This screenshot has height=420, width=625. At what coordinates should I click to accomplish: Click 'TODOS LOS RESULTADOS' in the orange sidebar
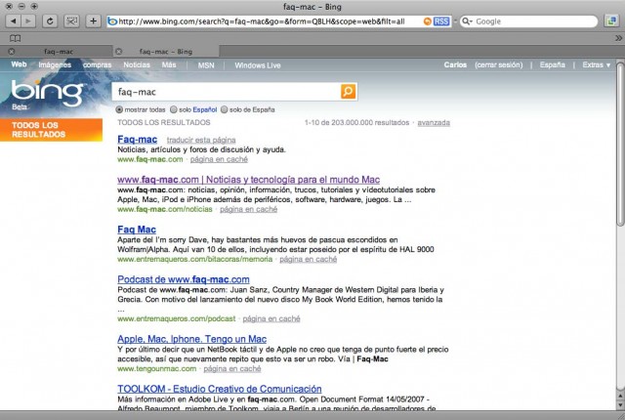pyautogui.click(x=51, y=130)
